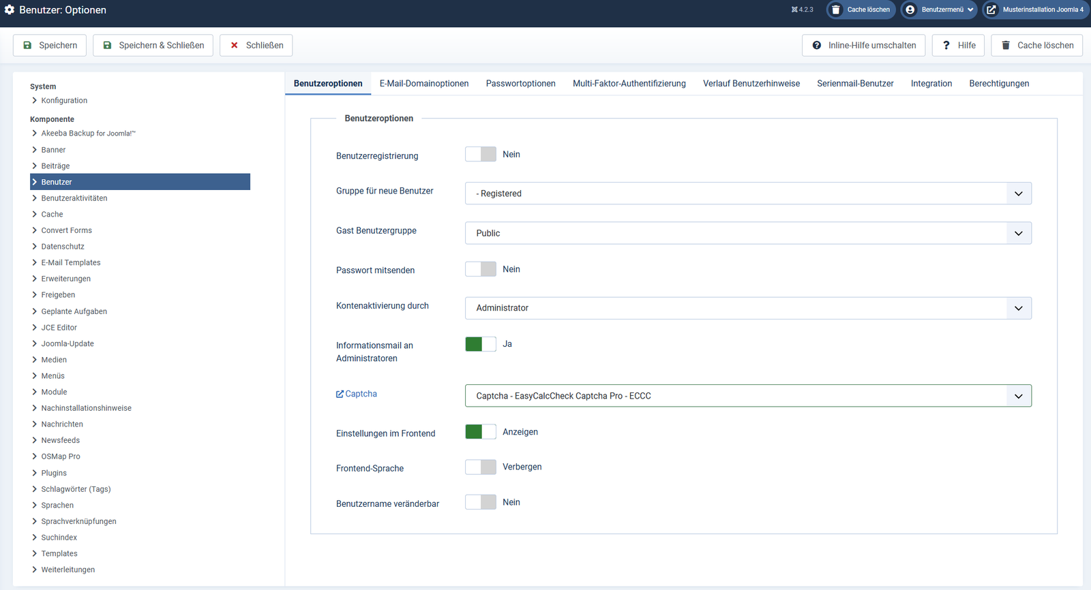This screenshot has height=590, width=1091.
Task: Click the Speichern & Schließen button
Action: [x=153, y=45]
